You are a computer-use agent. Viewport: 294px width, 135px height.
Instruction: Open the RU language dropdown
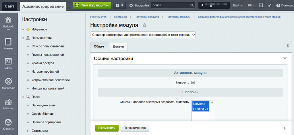[251, 5]
